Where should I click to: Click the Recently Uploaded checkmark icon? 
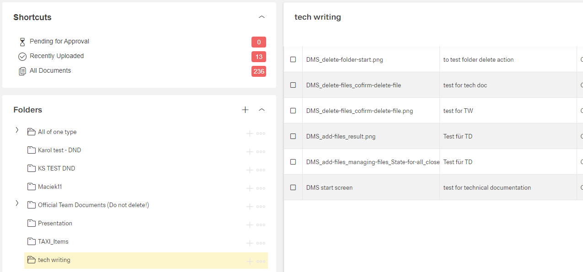(22, 57)
